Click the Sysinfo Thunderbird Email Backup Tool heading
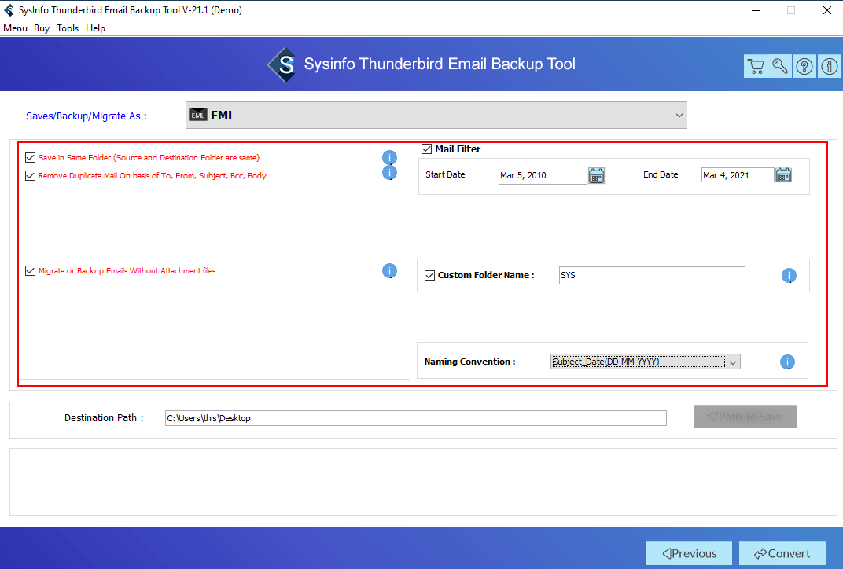843x569 pixels. 440,64
